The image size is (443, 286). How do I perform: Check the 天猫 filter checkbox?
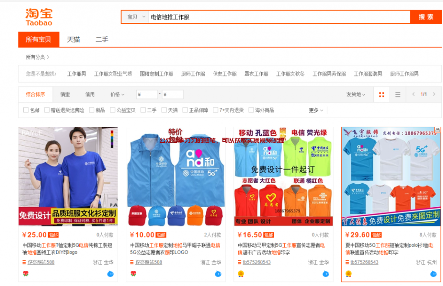(x=164, y=110)
